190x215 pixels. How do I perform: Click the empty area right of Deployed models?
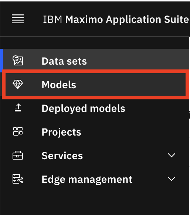tap(156, 108)
